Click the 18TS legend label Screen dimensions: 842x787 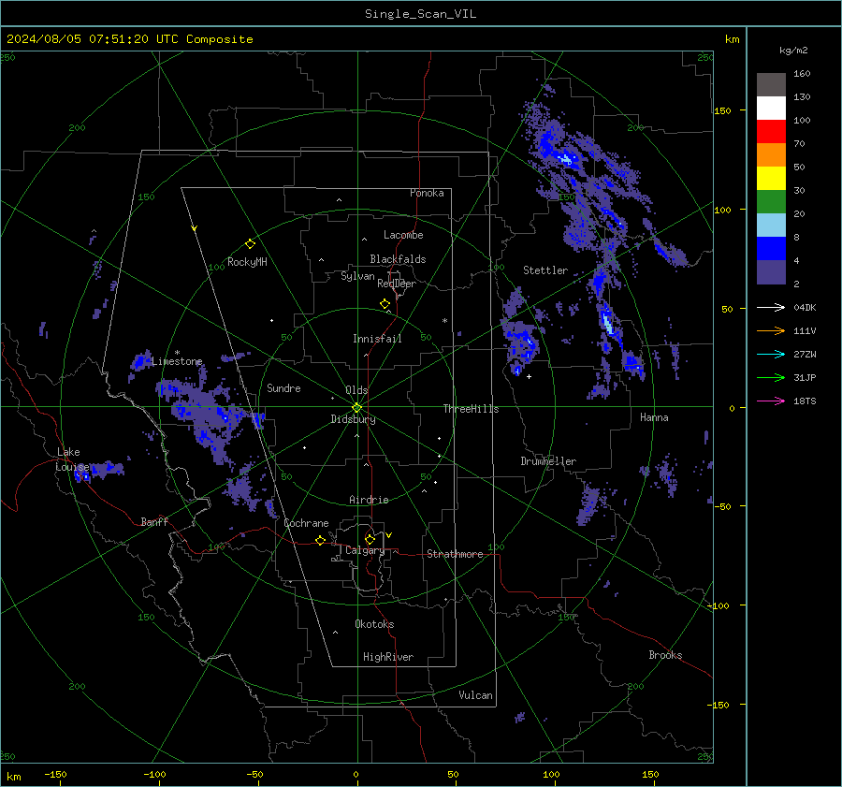(805, 401)
